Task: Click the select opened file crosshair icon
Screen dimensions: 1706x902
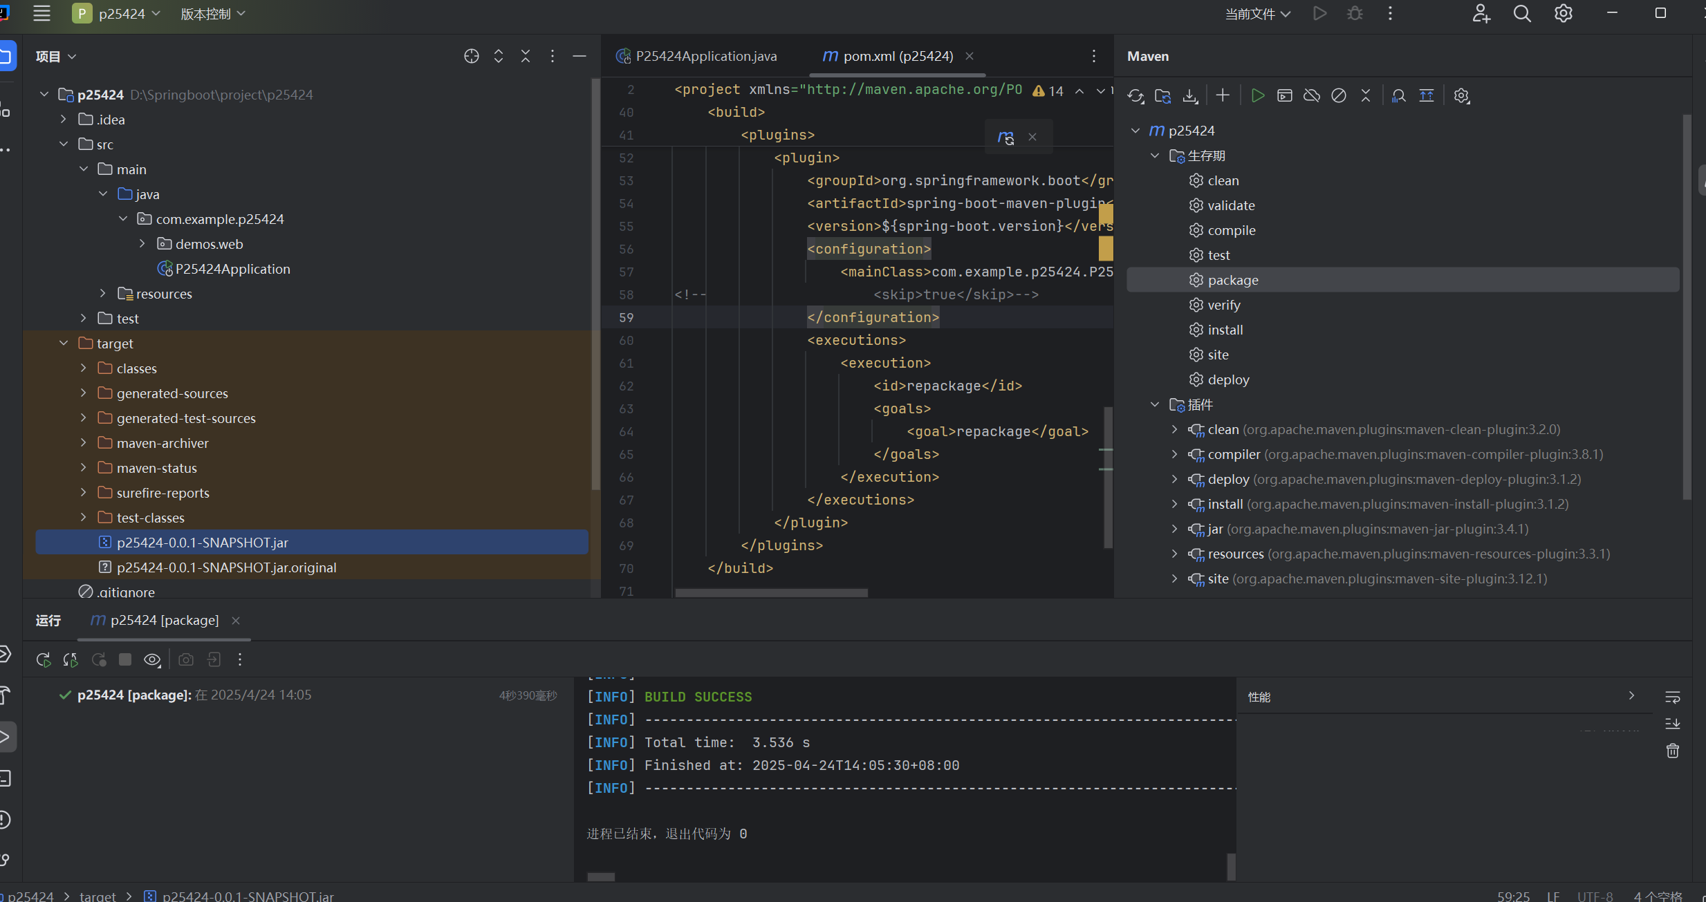Action: pos(471,56)
